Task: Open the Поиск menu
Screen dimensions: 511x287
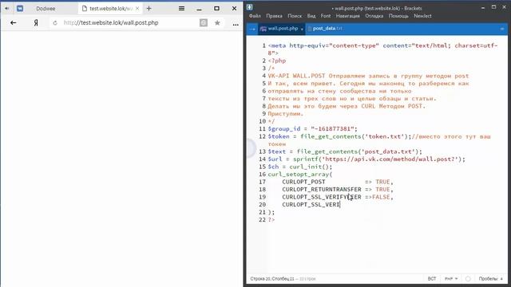Action: 295,16
